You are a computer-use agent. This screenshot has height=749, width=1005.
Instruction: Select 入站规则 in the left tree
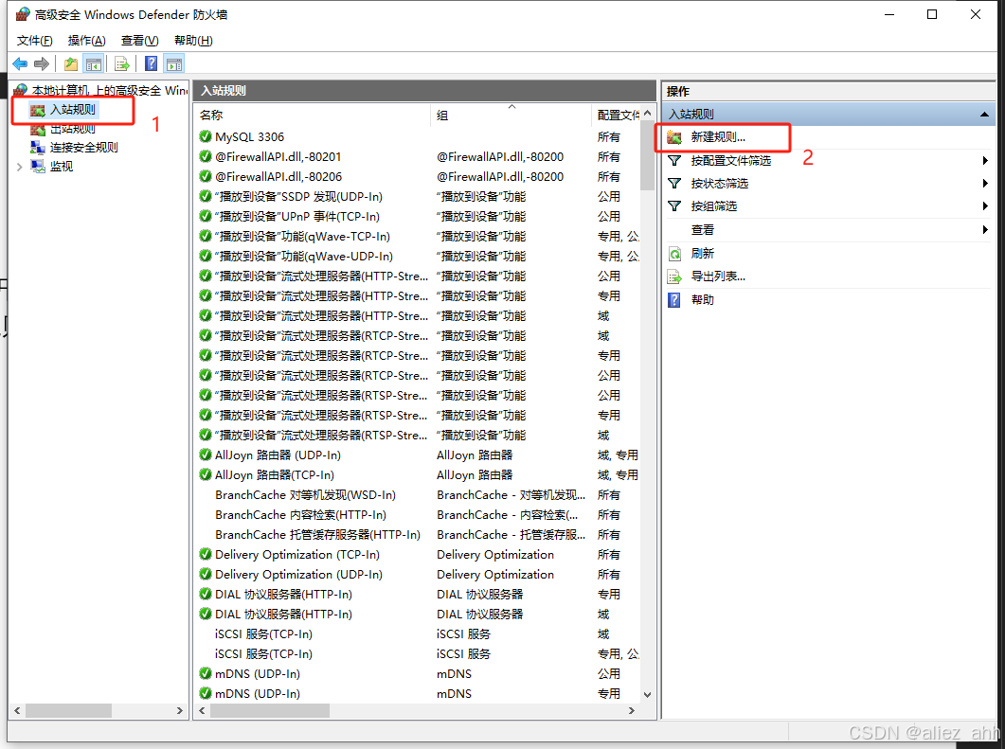(72, 110)
